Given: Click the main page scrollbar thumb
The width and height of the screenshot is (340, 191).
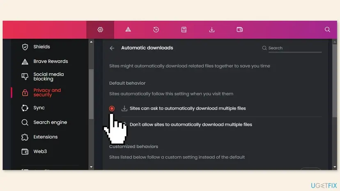Looking at the screenshot, I should point(335,81).
